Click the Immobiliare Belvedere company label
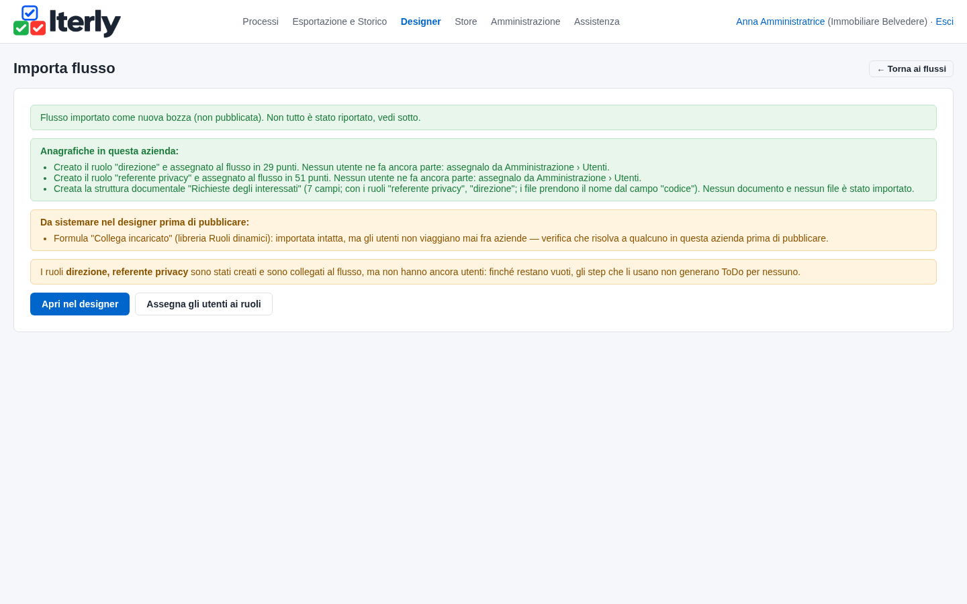Image resolution: width=967 pixels, height=604 pixels. tap(878, 21)
